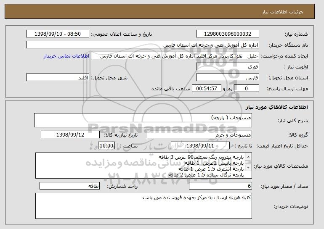The width and height of the screenshot is (324, 229).
Task: Click unit of measure field طاقه
Action: [69, 186]
